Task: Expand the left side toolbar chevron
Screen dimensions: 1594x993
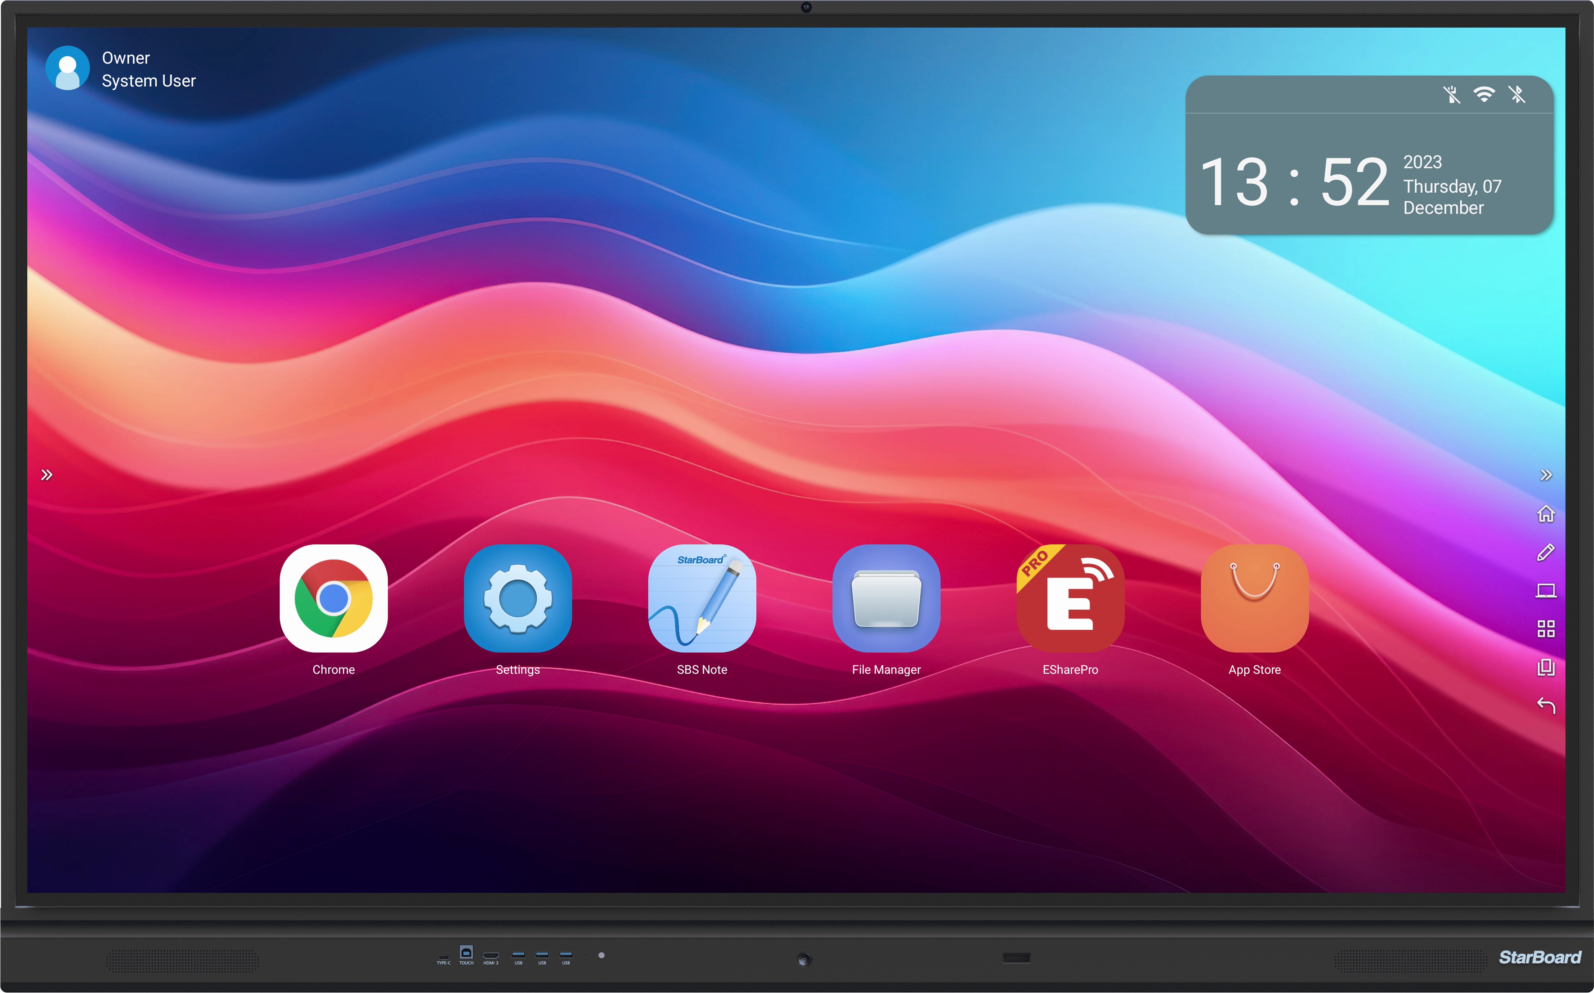Action: [x=47, y=475]
